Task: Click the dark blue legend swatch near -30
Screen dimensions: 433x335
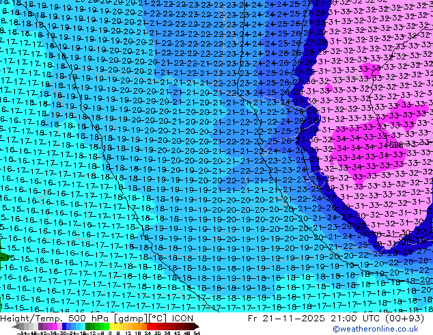Action: click(x=64, y=326)
